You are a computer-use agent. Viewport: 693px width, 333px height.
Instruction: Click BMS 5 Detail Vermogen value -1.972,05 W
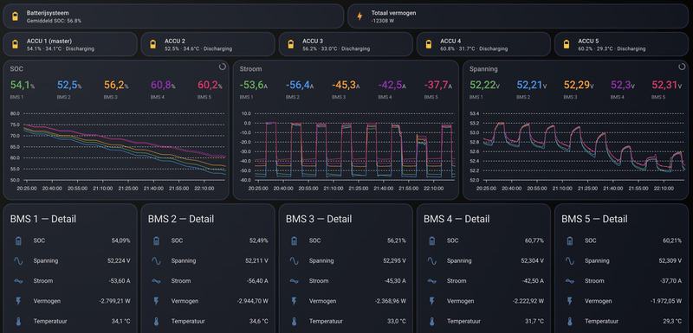[666, 301]
